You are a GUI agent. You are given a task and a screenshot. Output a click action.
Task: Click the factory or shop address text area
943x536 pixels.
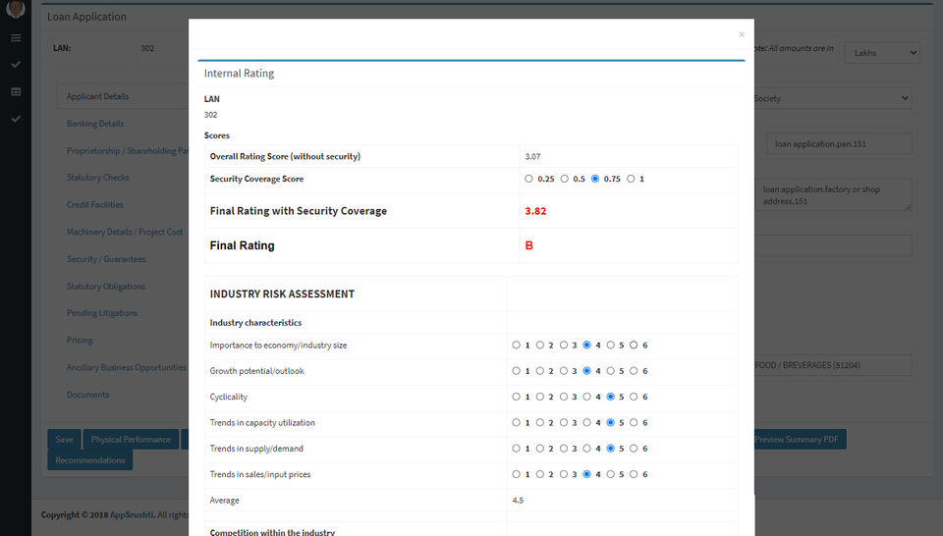[x=834, y=194]
